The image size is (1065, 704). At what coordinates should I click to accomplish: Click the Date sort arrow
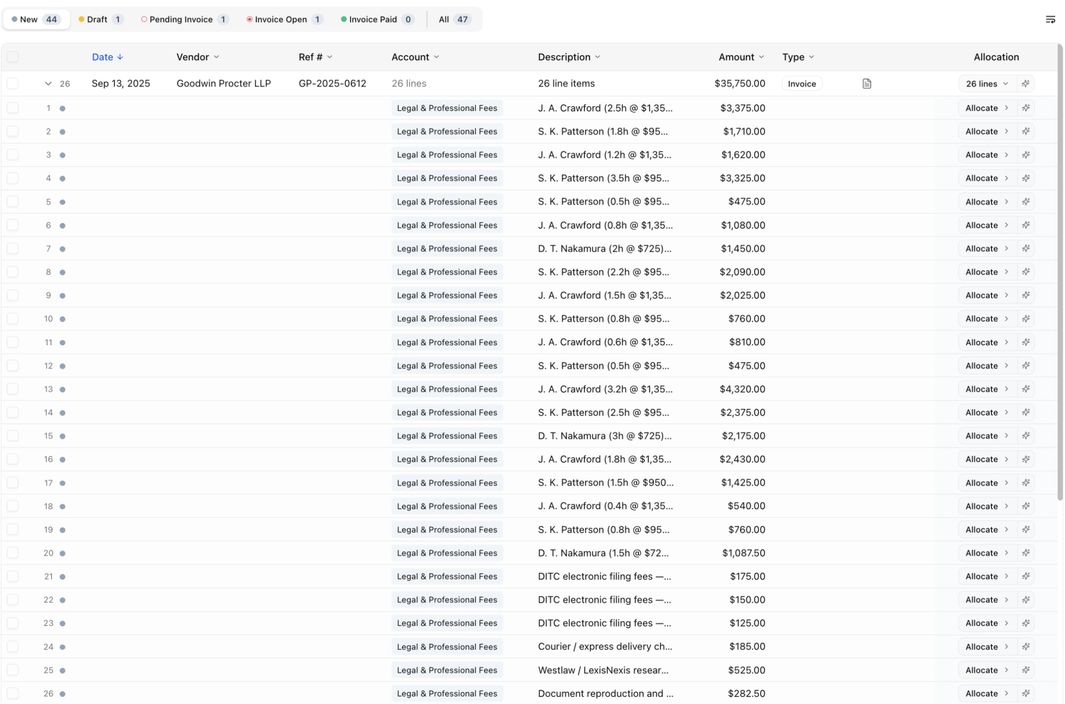(120, 57)
